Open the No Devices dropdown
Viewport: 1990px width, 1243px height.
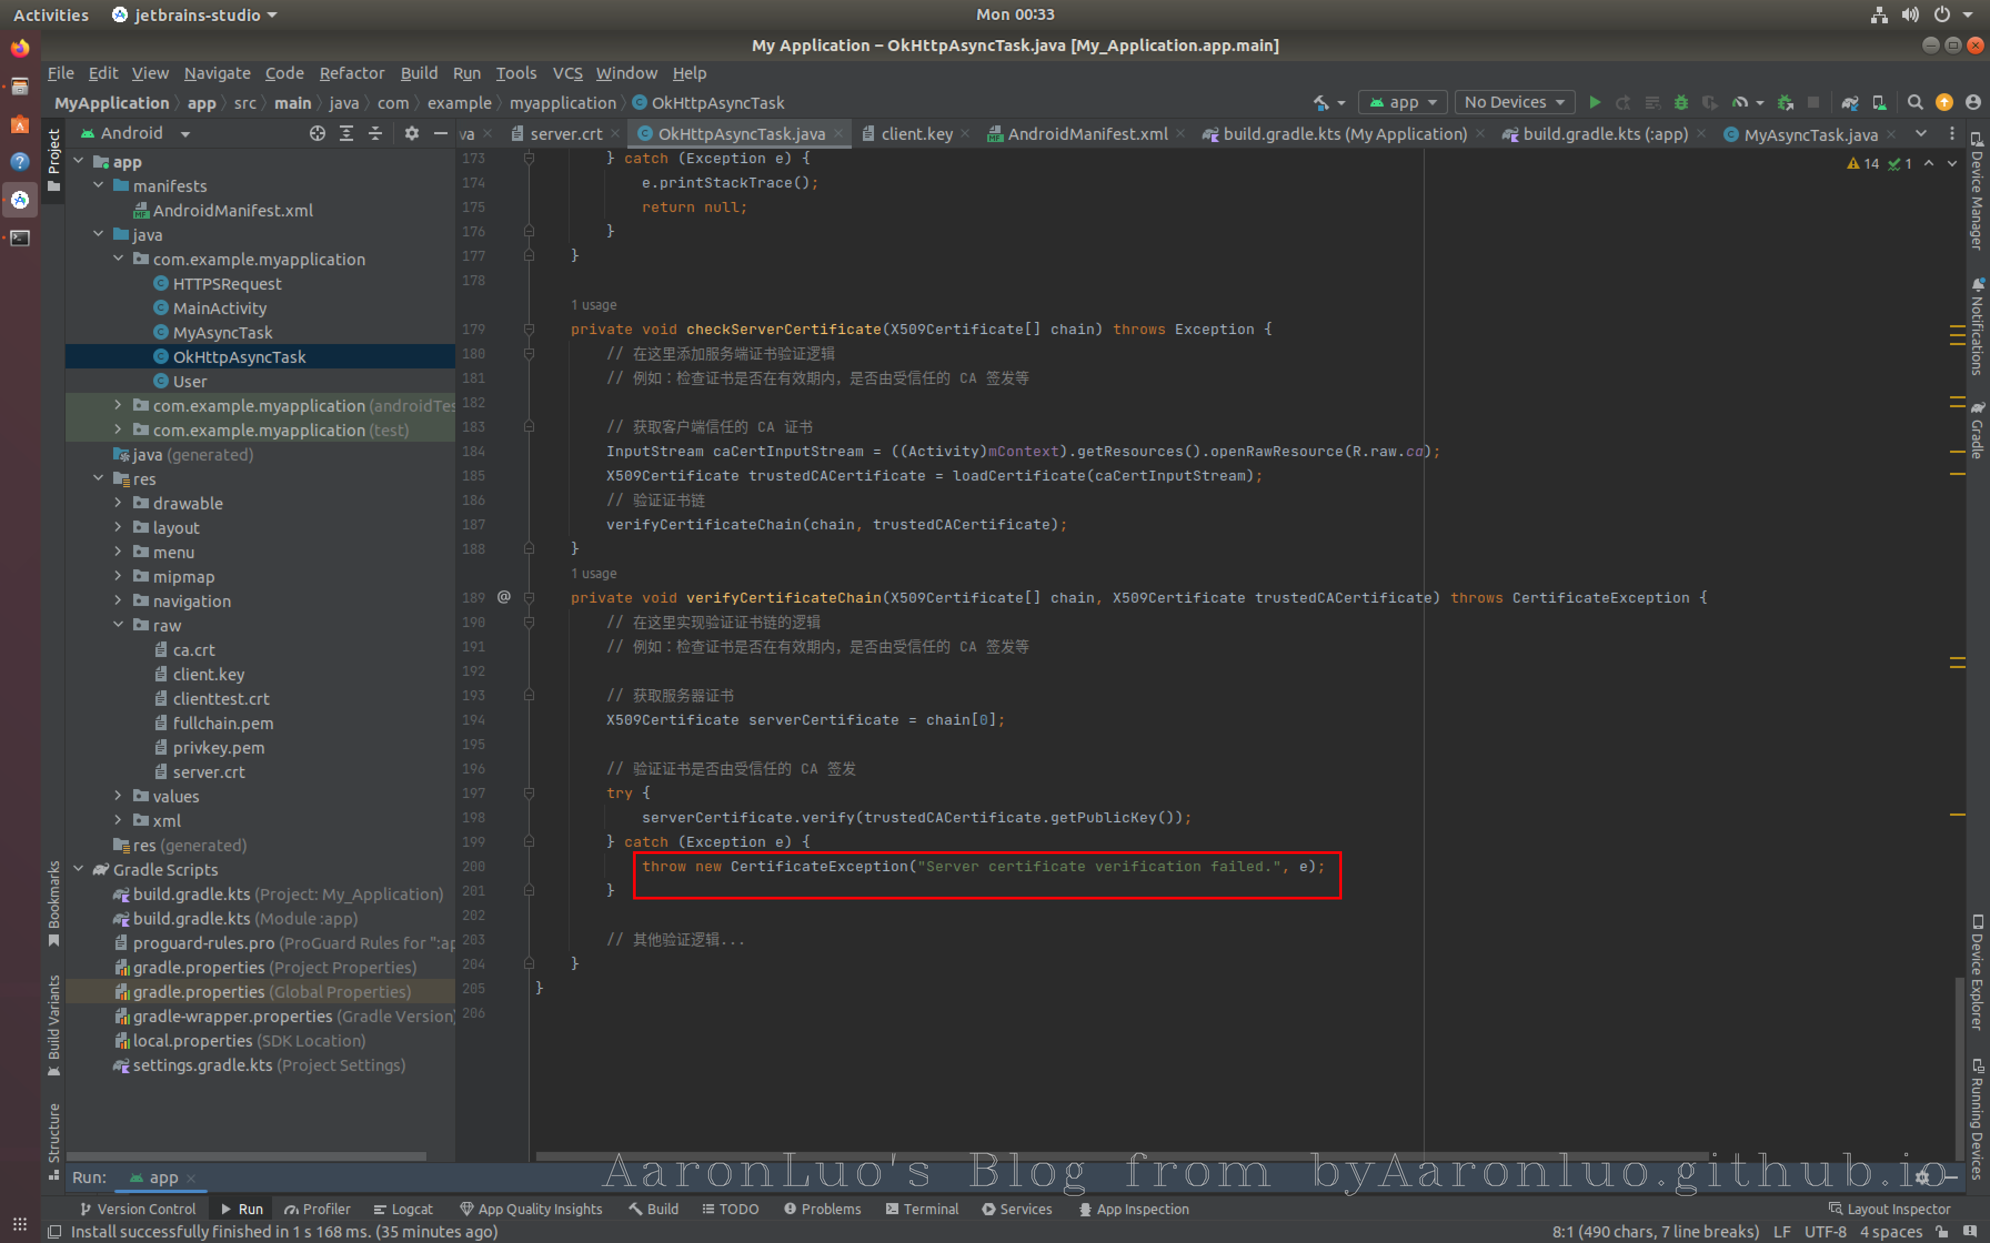1514,103
